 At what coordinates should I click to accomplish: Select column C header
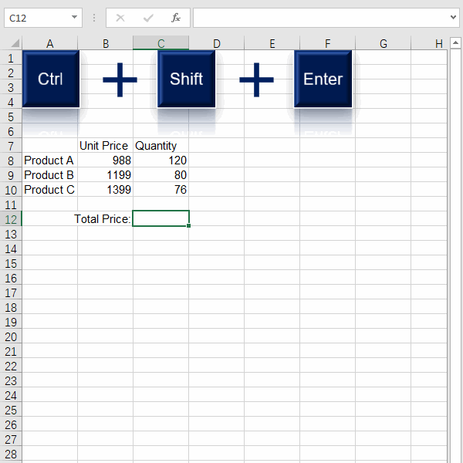click(x=161, y=43)
